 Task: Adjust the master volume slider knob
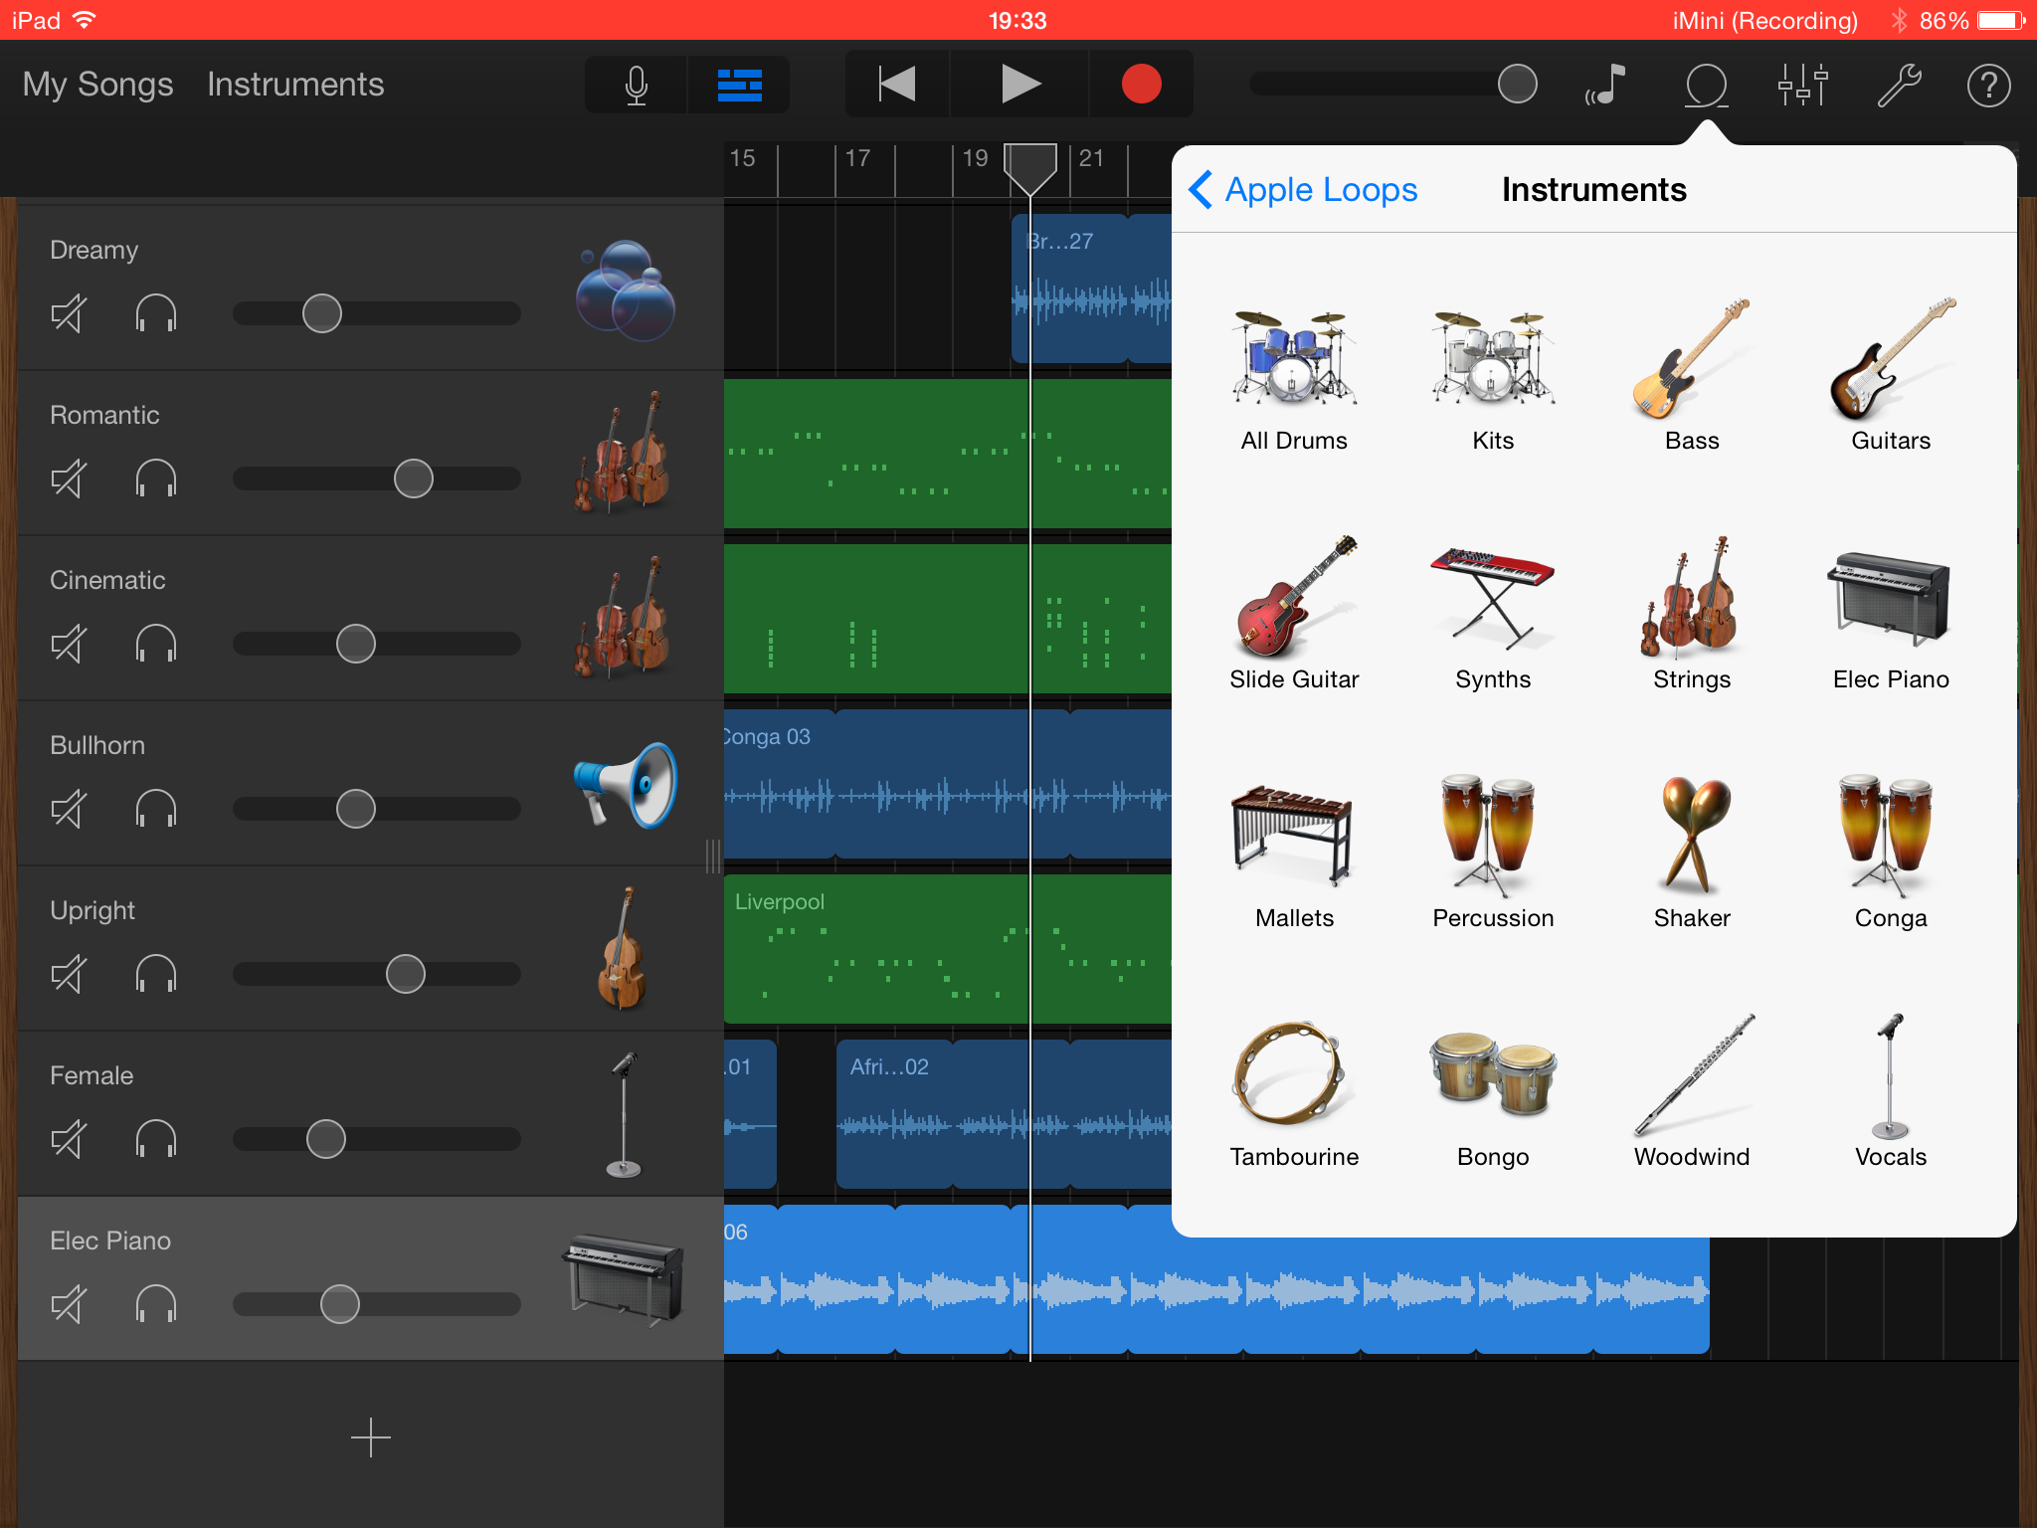(1518, 84)
